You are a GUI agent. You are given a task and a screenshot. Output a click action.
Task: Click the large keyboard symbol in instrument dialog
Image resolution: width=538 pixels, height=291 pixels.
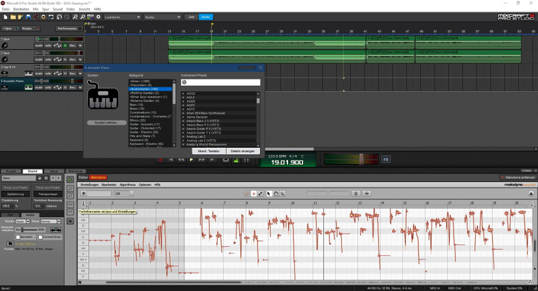click(103, 95)
